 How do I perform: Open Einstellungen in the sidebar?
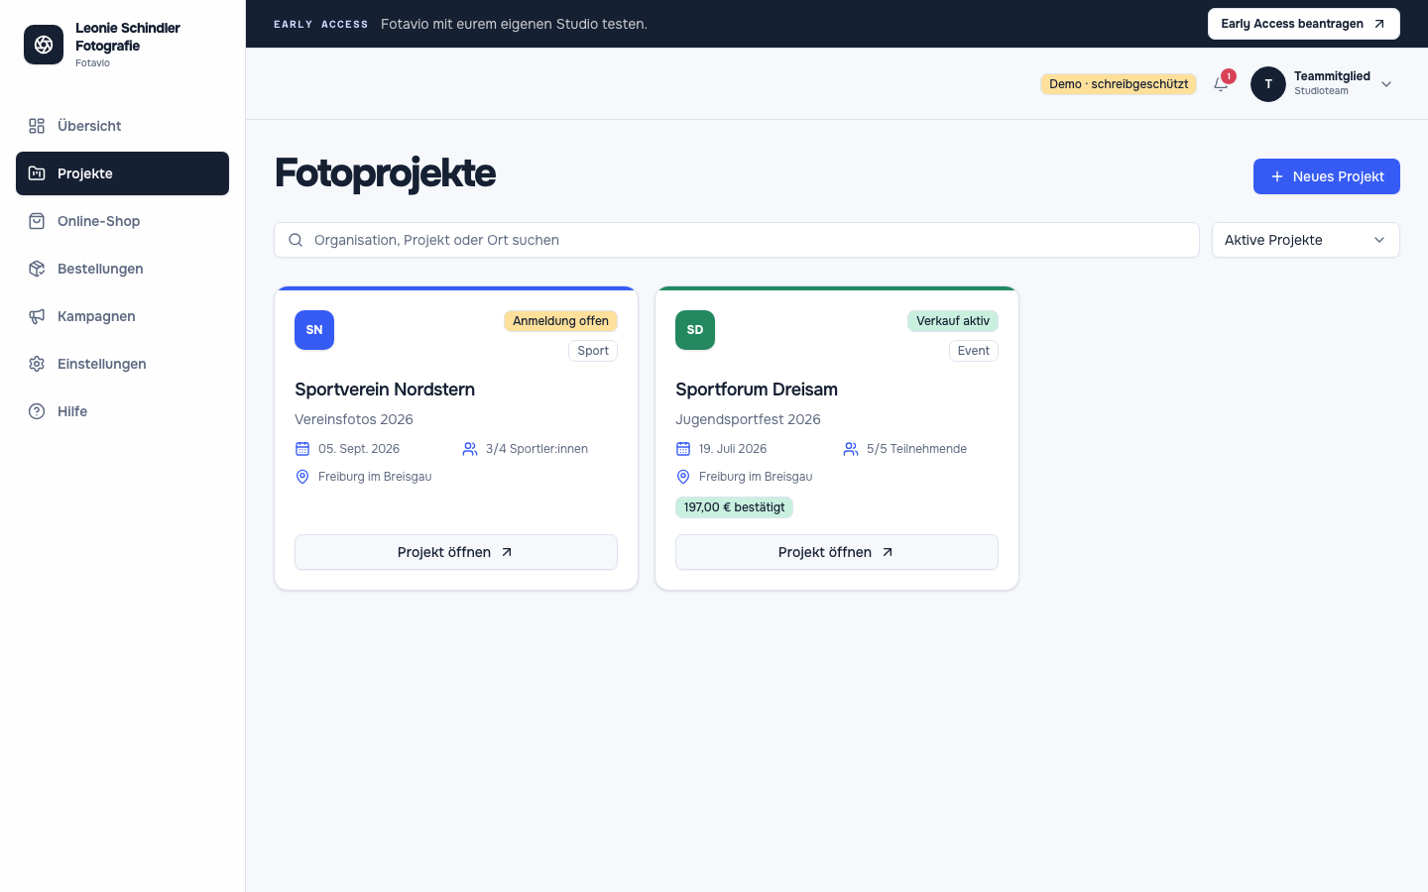coord(122,364)
